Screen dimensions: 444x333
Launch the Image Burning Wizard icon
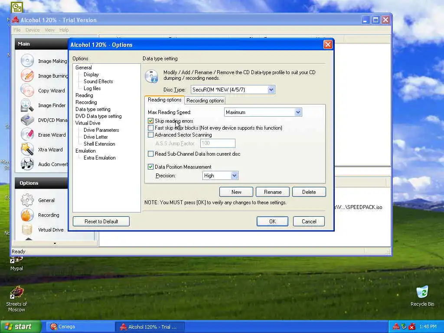pos(27,75)
